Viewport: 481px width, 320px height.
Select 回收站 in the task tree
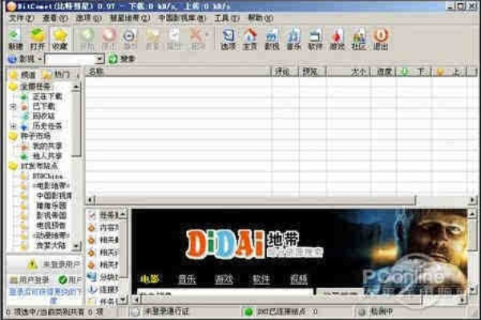coord(43,116)
